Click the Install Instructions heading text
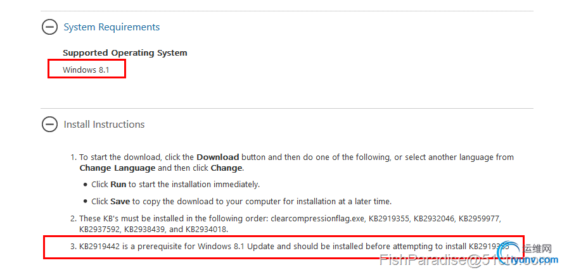562x270 pixels. point(104,125)
